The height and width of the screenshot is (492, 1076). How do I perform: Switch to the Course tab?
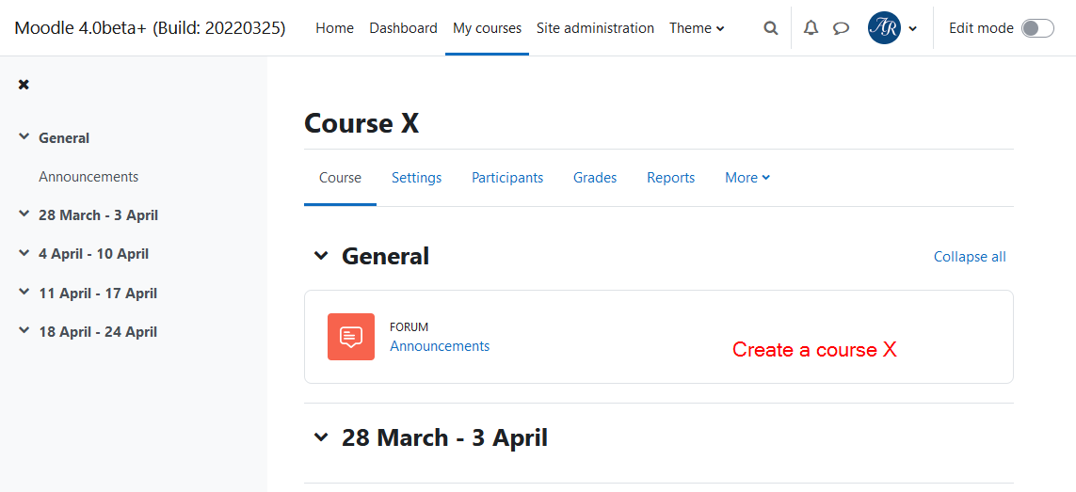[x=341, y=178]
